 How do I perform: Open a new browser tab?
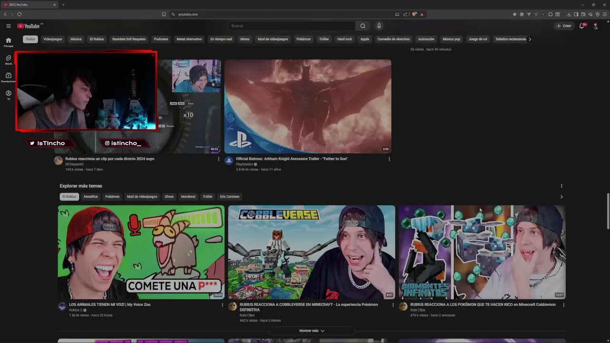(x=63, y=5)
